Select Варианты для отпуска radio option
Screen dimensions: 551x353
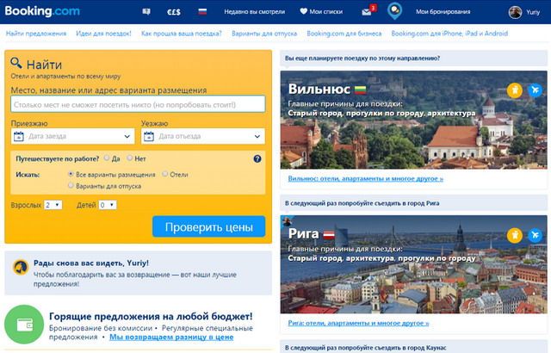[71, 185]
